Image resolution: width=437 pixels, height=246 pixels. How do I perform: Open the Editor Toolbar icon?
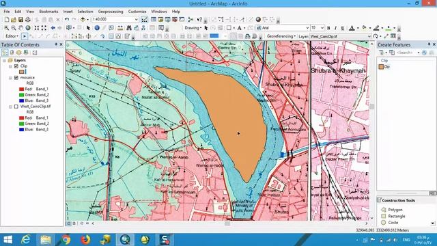click(144, 20)
